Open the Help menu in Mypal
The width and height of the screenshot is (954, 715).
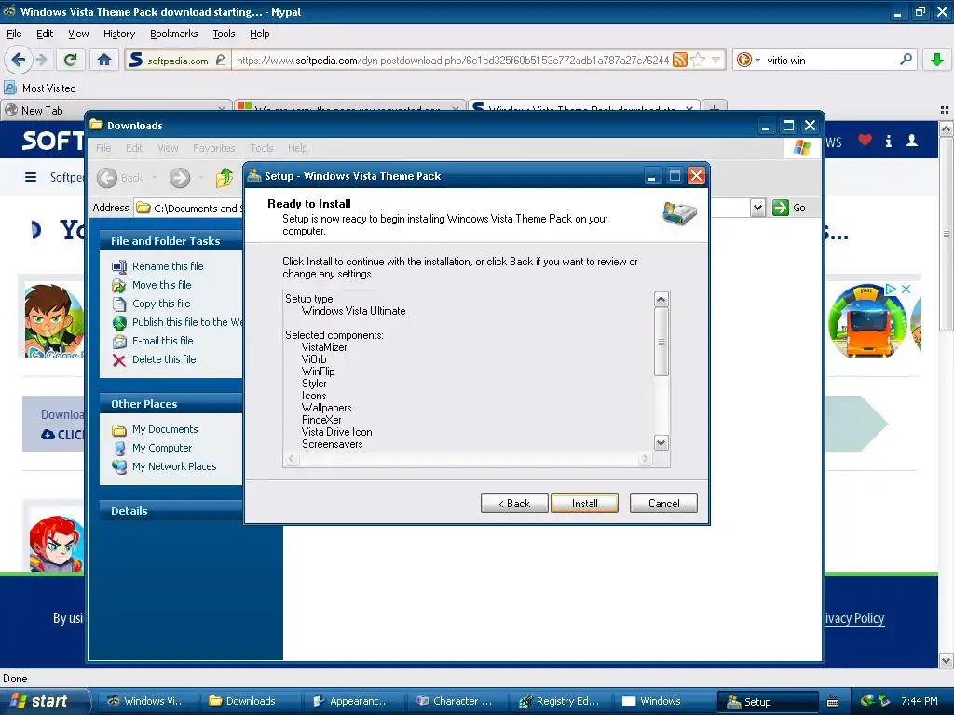click(x=259, y=34)
